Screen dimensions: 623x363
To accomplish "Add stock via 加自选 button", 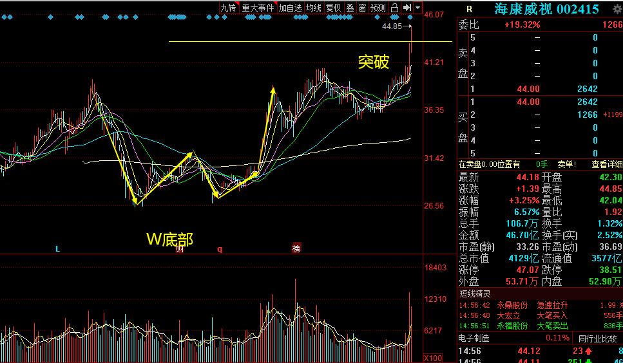I will [291, 8].
